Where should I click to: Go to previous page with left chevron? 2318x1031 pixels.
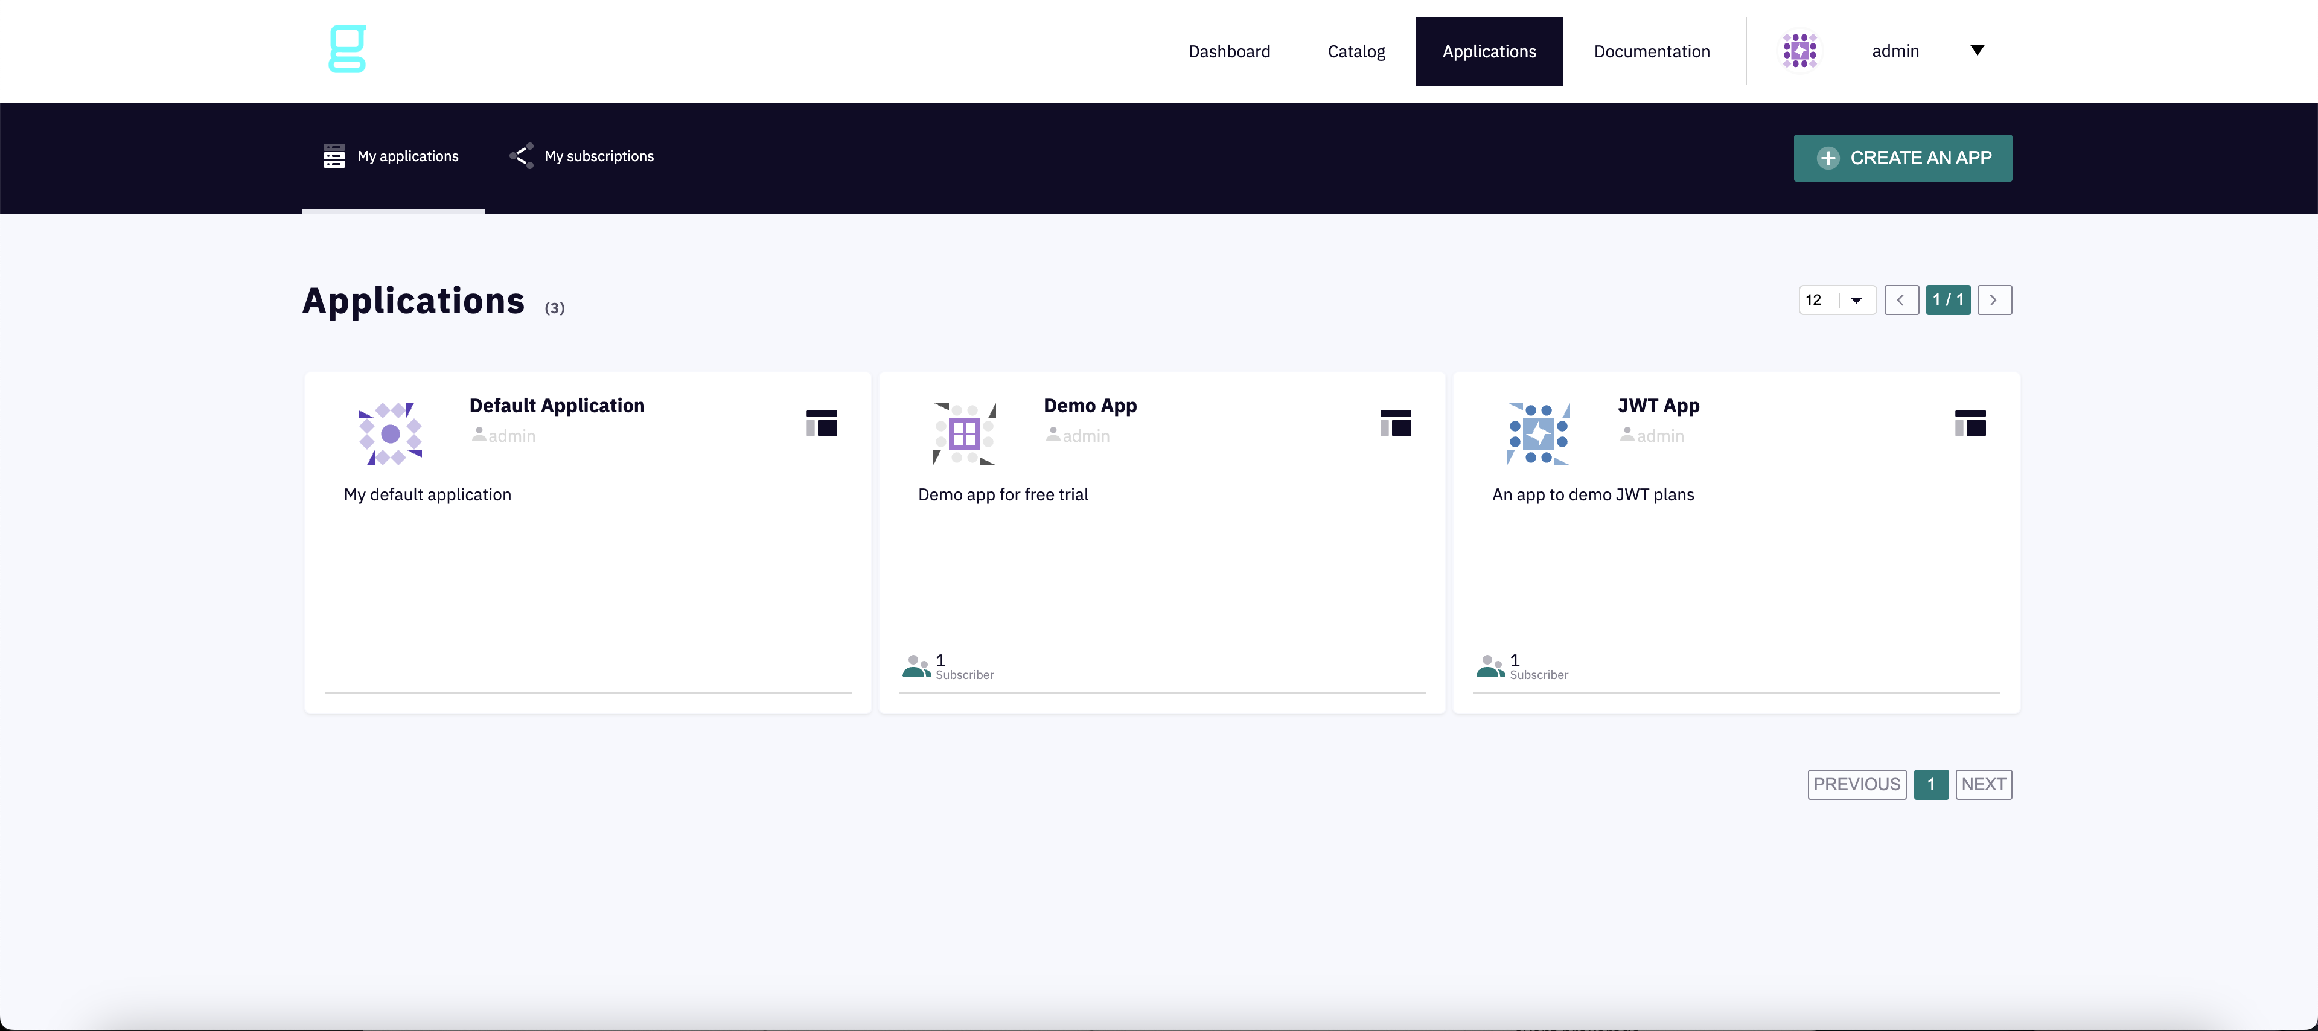(x=1901, y=299)
